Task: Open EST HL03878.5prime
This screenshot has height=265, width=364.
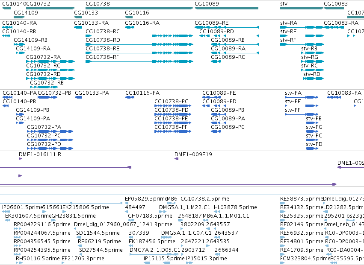Action: tap(235, 207)
